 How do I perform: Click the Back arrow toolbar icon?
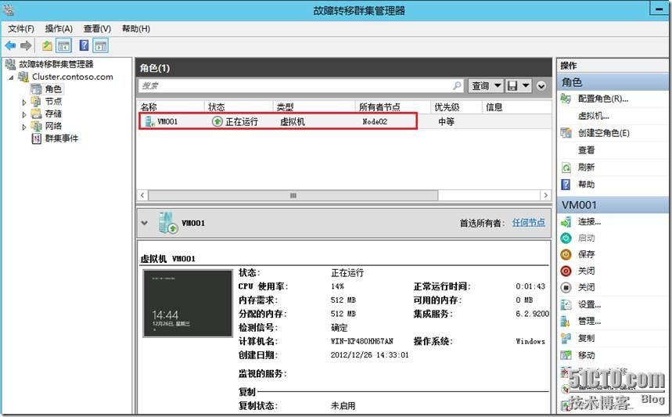[x=10, y=45]
